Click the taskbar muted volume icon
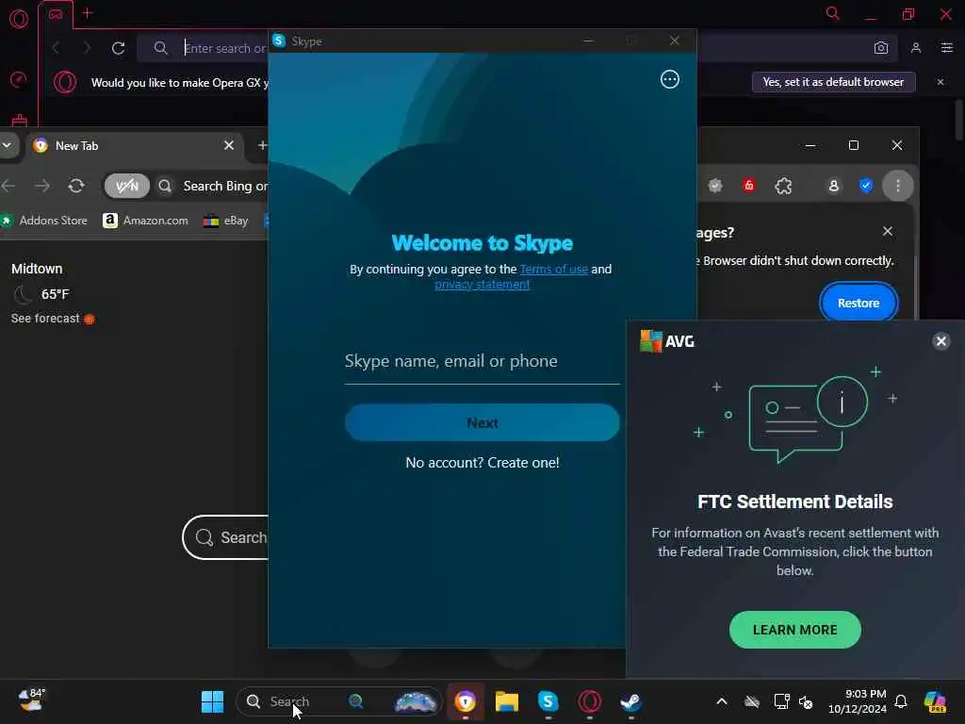 pyautogui.click(x=806, y=701)
